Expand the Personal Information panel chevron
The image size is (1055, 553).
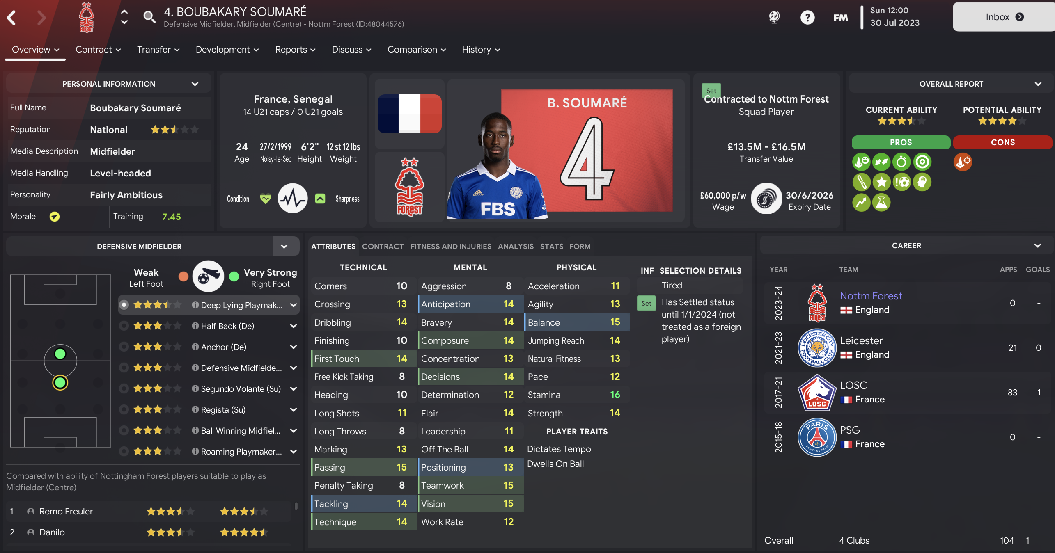tap(195, 84)
